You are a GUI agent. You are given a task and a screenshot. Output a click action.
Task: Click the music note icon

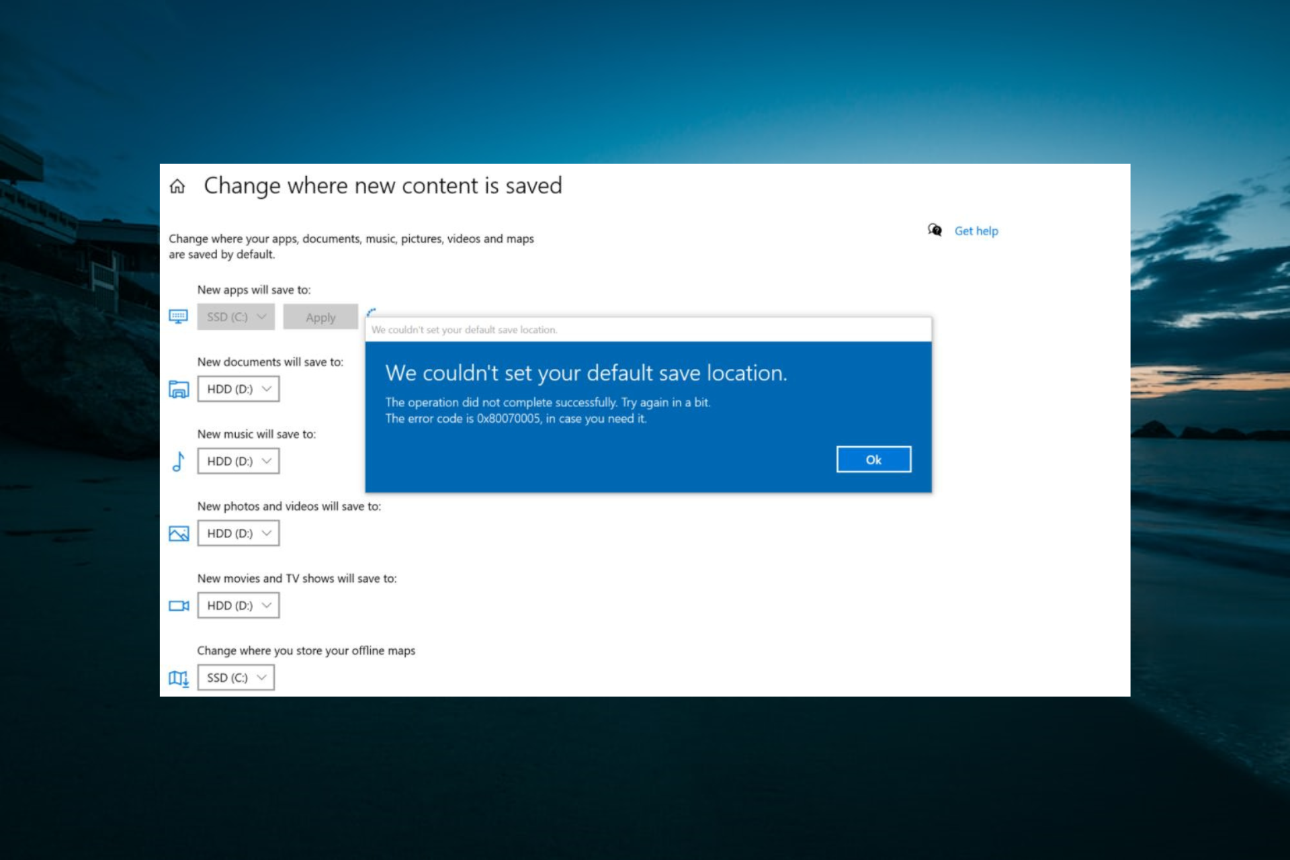pos(177,462)
